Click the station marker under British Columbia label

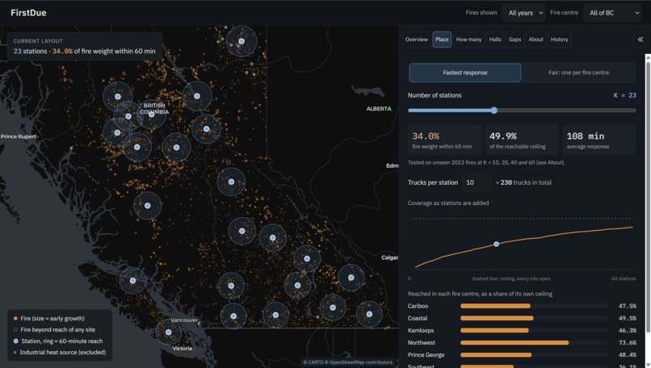152,114
